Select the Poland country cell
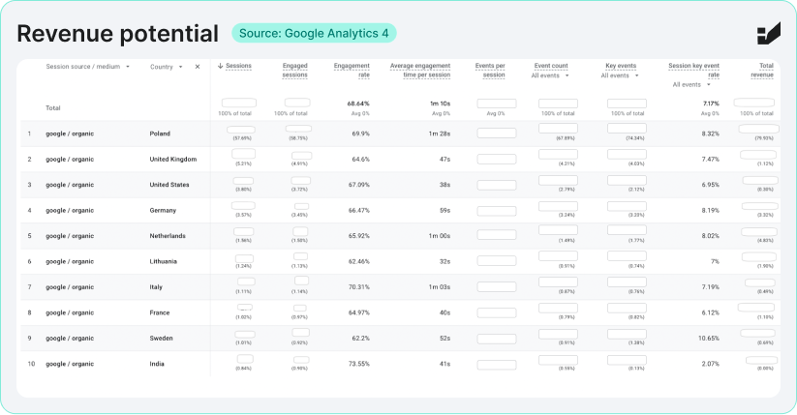The image size is (797, 415). coord(160,133)
